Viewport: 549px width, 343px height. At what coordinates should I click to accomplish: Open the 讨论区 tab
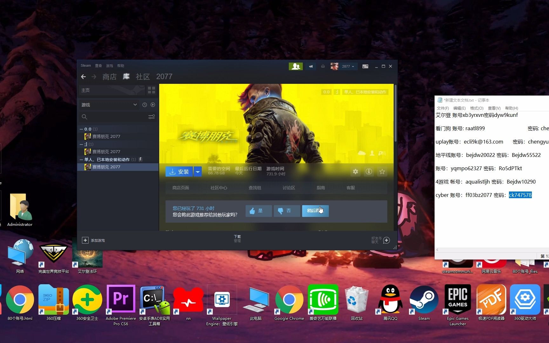pos(289,188)
